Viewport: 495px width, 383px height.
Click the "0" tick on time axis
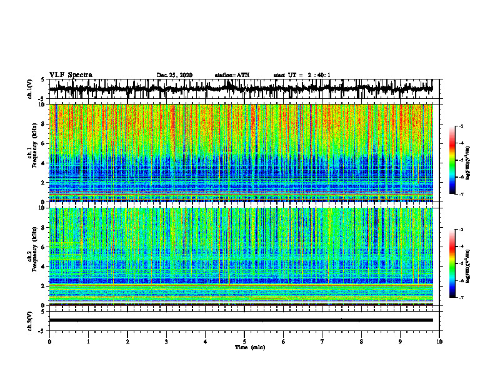49,342
